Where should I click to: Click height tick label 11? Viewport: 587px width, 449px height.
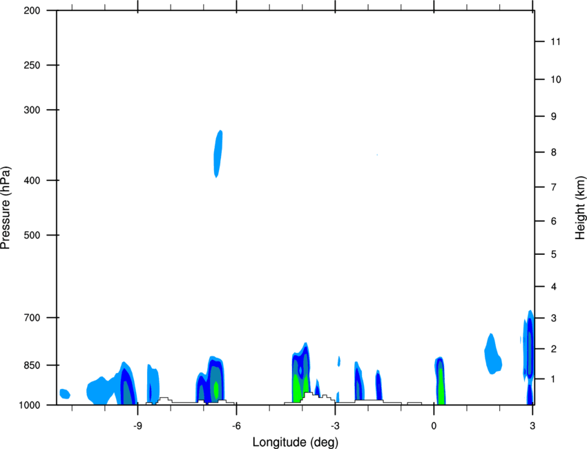(x=555, y=41)
